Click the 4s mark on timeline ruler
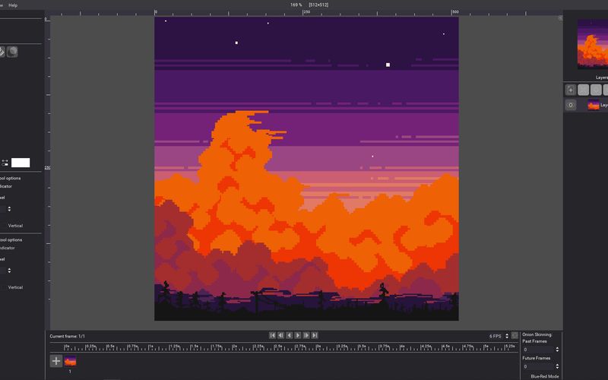 tap(402, 346)
